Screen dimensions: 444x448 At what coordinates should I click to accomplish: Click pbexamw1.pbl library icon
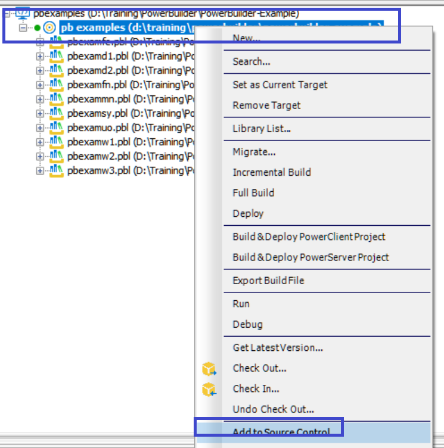57,142
